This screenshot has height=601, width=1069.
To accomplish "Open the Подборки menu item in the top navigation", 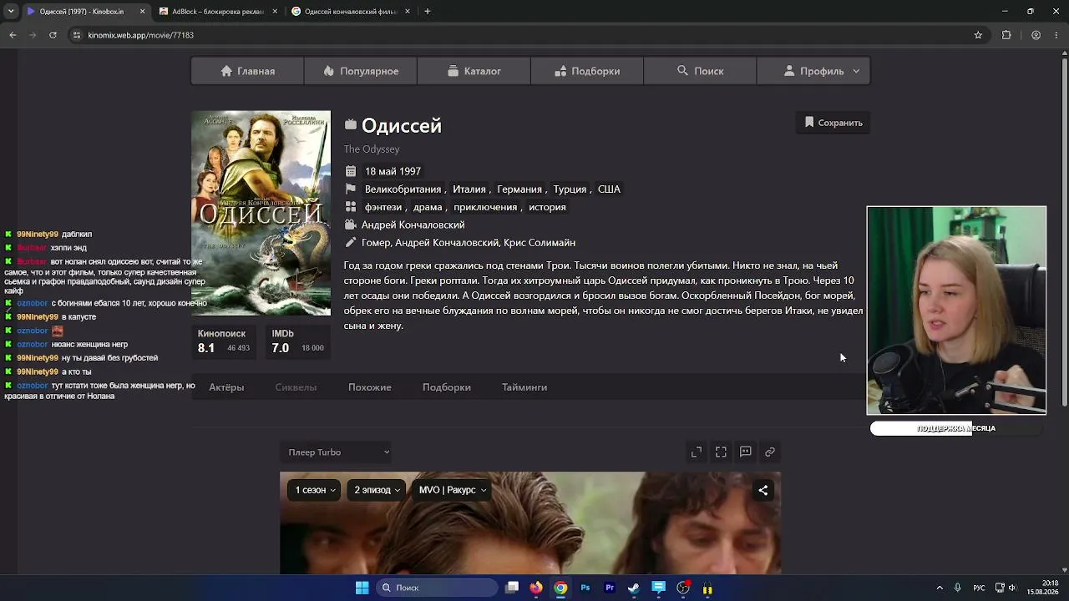I will point(587,71).
